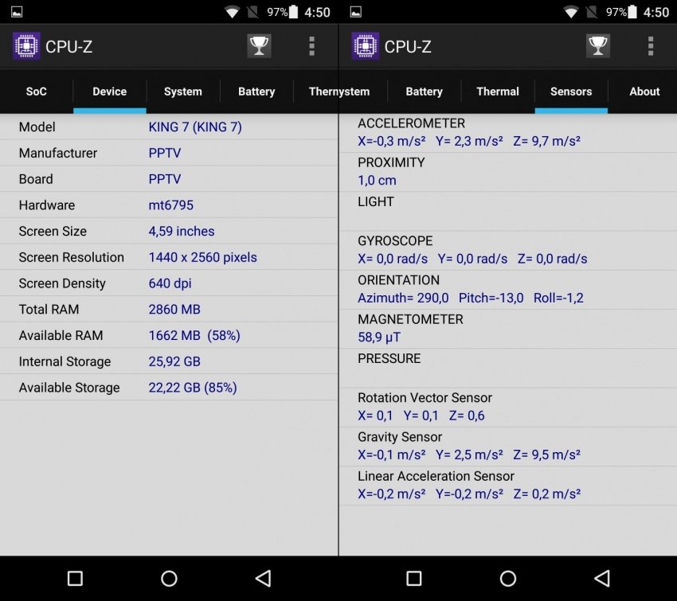Open the System tab in left screen
Viewport: 677px width, 601px height.
click(x=183, y=92)
